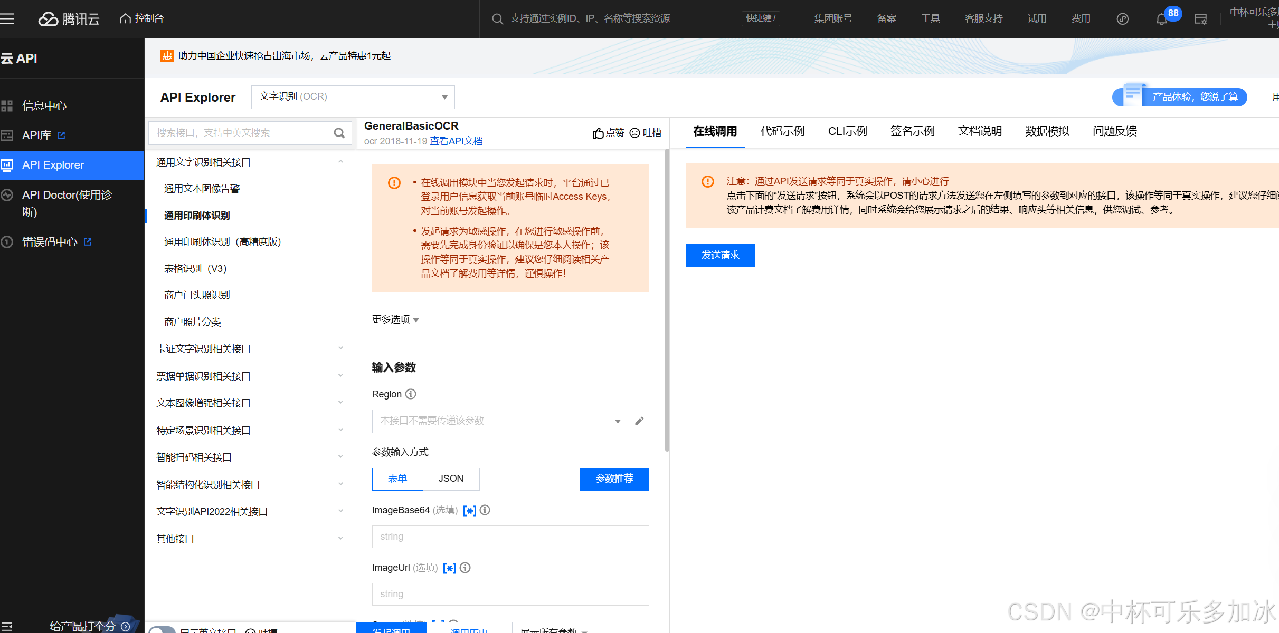
Task: Select JSON input mode
Action: pos(451,479)
